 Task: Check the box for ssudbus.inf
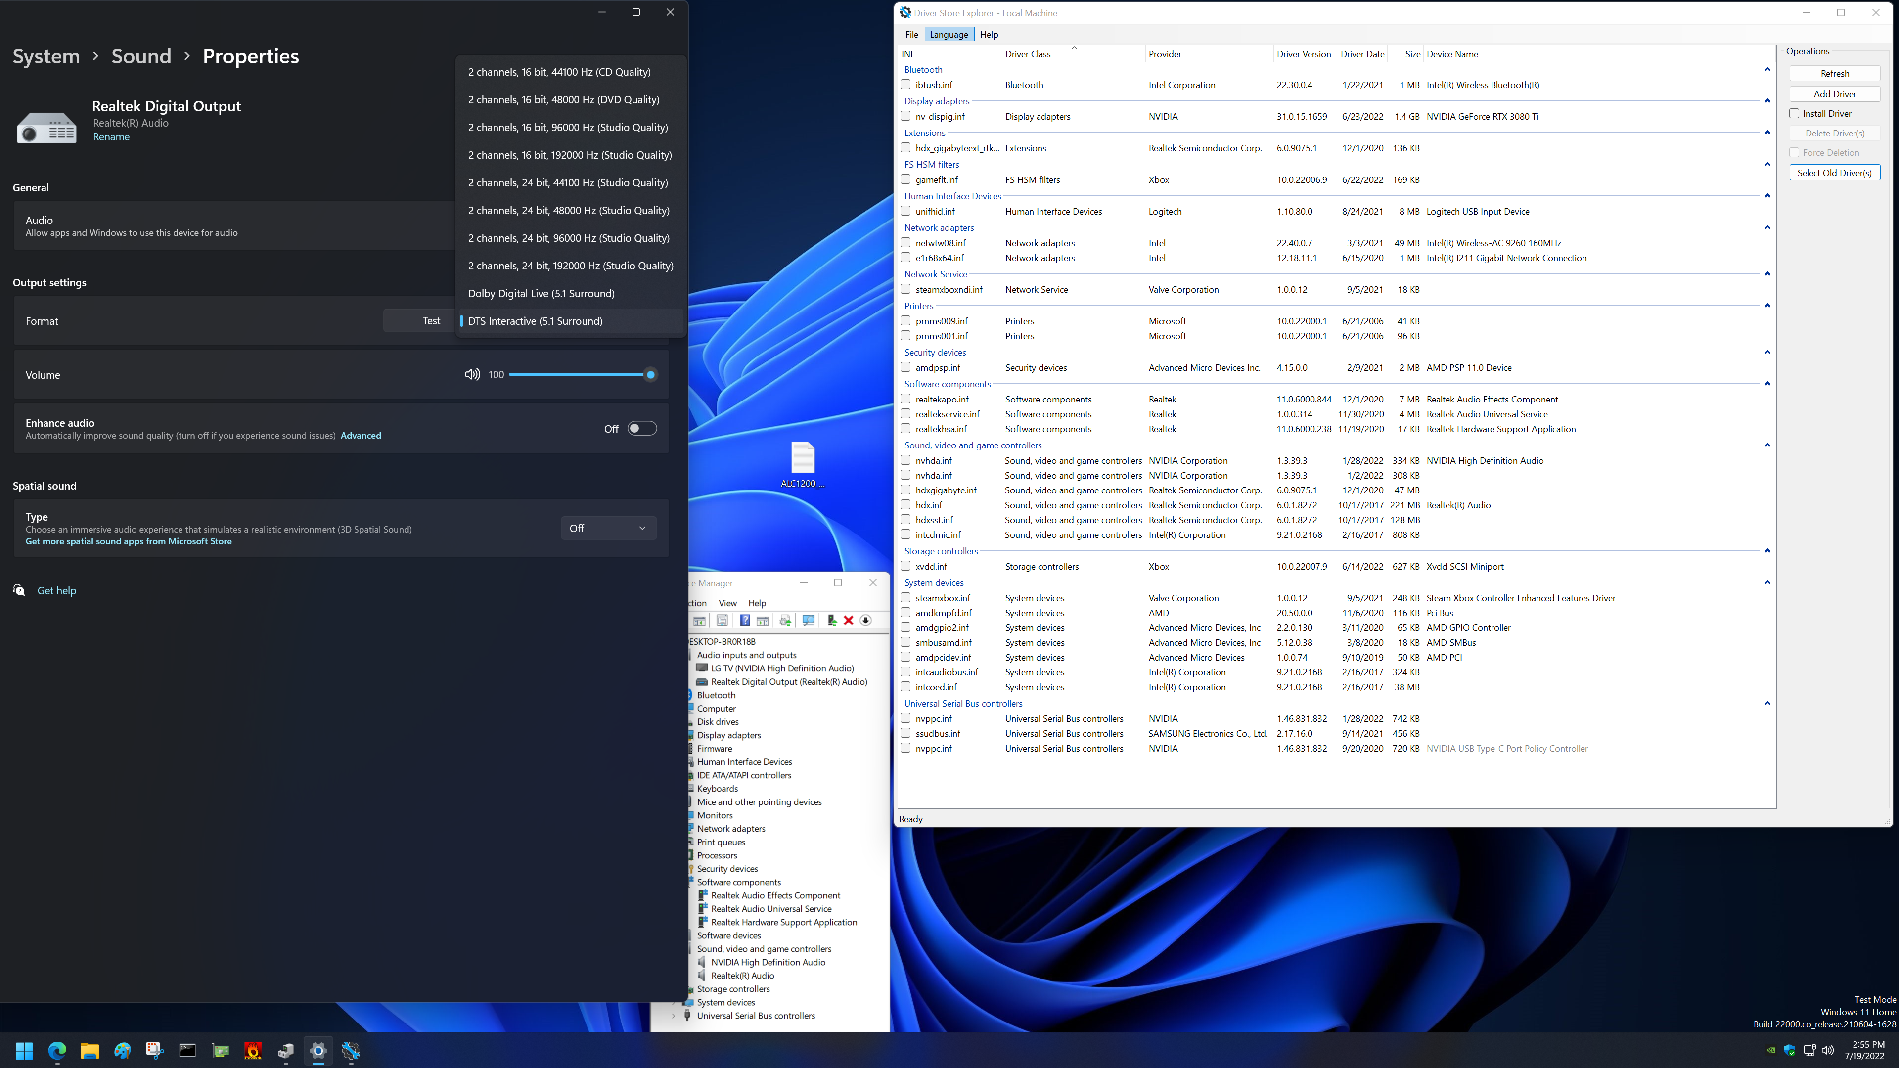pos(906,733)
